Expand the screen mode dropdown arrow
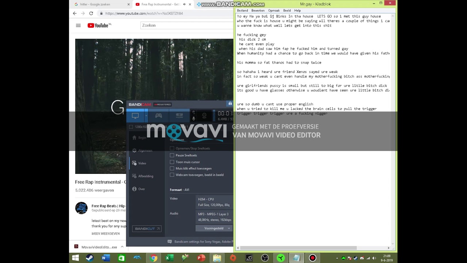467x263 pixels. [x=146, y=116]
